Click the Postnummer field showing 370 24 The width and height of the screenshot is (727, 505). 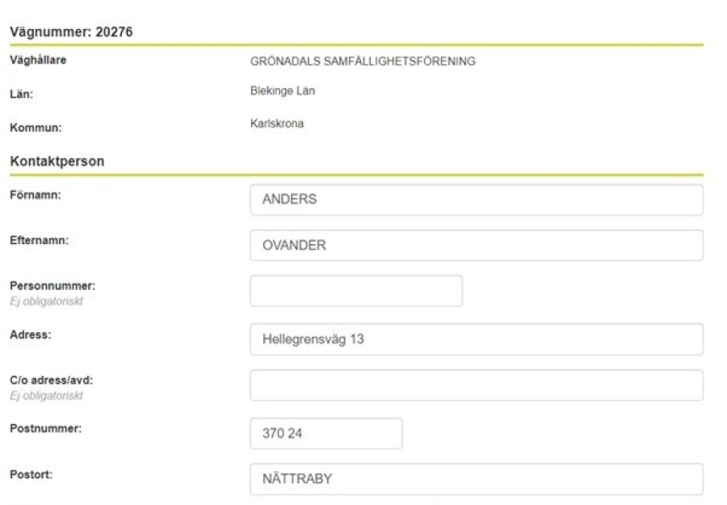pos(326,434)
